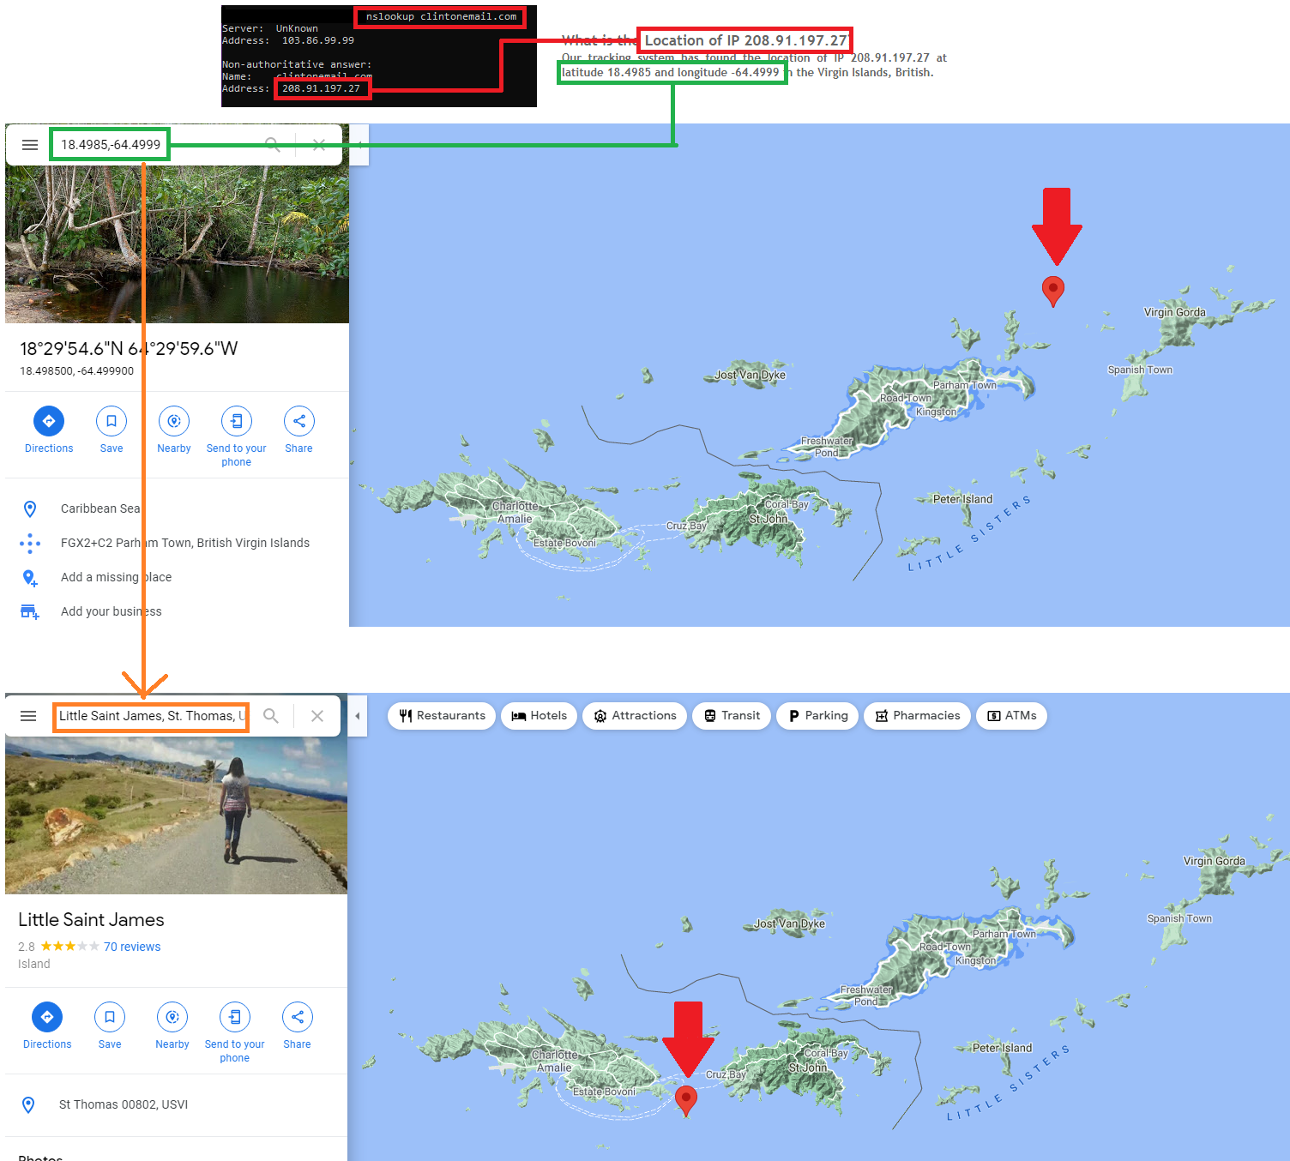Open the jungle pond photo thumbnail
Viewport: 1290px width, 1161px height.
pyautogui.click(x=178, y=244)
